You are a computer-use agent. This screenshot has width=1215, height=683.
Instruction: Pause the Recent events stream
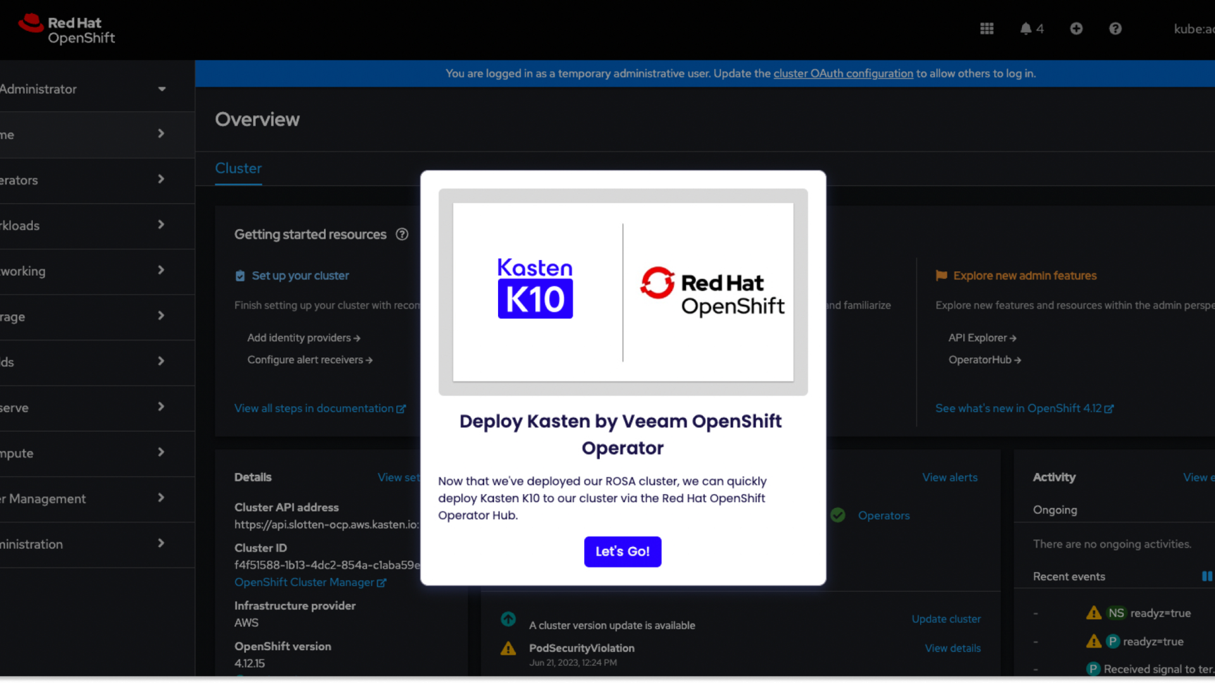tap(1207, 576)
